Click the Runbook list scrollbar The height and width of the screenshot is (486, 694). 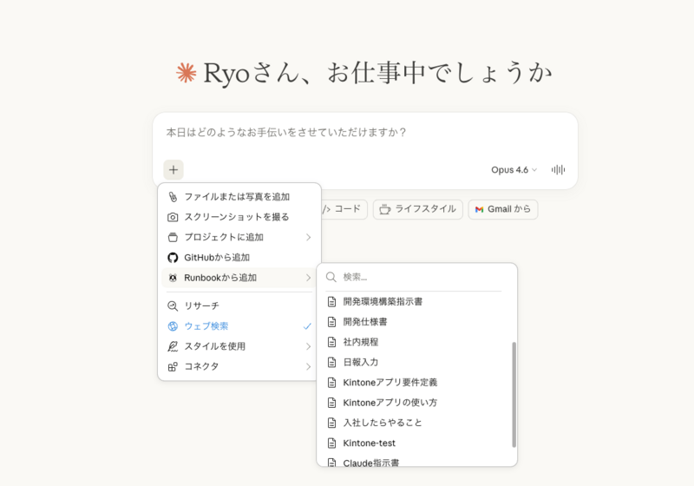click(514, 393)
